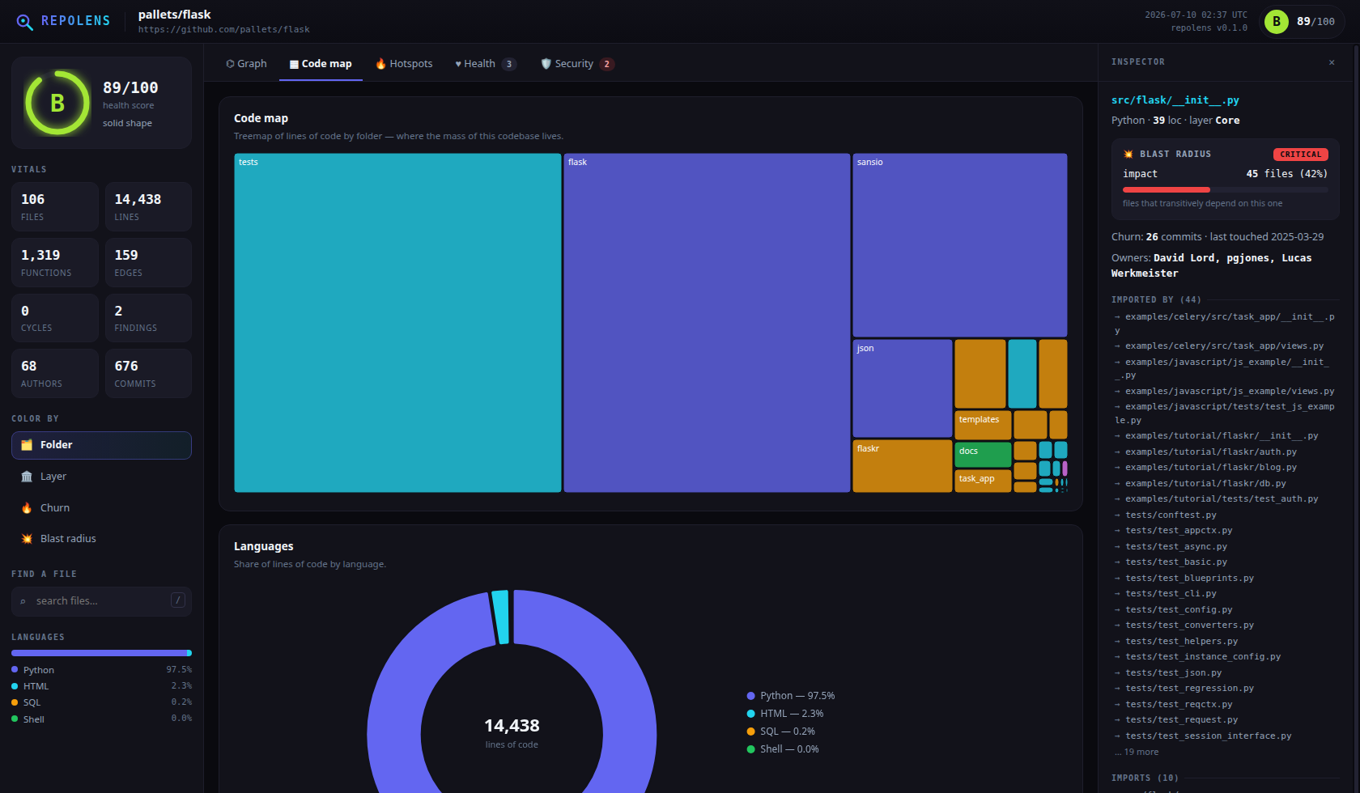
Task: Select the templates block in treemap
Action: point(983,425)
